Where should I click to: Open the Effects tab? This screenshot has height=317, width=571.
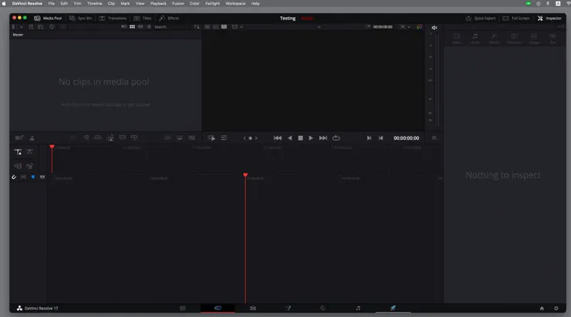point(169,19)
